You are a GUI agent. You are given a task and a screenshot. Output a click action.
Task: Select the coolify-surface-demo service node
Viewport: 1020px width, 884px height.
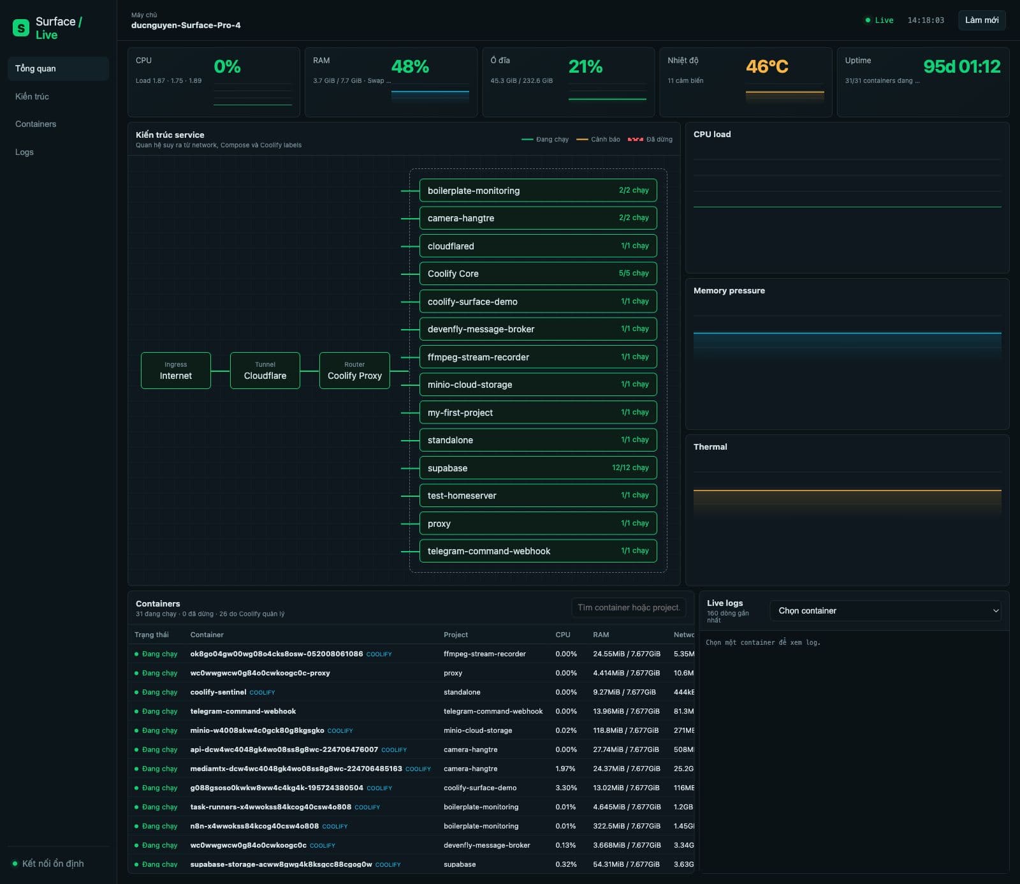pyautogui.click(x=538, y=302)
